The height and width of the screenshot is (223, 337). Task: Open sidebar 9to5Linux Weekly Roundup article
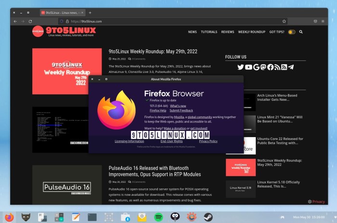(279, 163)
